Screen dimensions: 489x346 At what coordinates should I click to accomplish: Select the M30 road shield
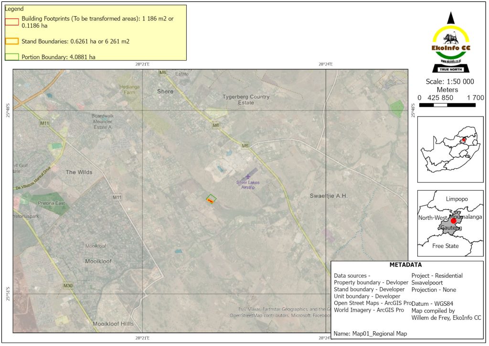(68, 286)
